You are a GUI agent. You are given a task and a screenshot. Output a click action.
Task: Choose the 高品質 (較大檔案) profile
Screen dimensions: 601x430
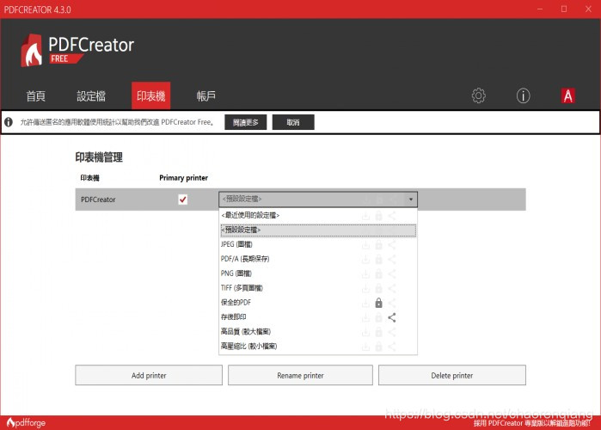click(x=318, y=332)
